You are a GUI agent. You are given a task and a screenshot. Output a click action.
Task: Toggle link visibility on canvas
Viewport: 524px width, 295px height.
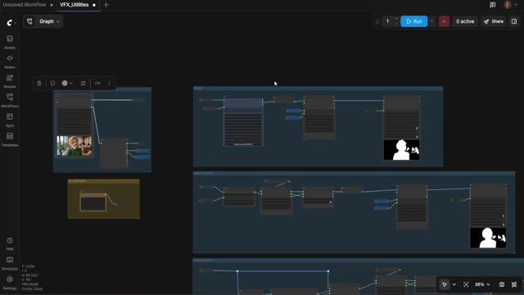pos(514,284)
